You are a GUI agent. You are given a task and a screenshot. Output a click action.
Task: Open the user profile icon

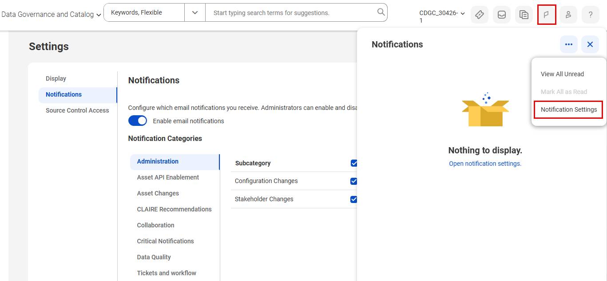[568, 15]
